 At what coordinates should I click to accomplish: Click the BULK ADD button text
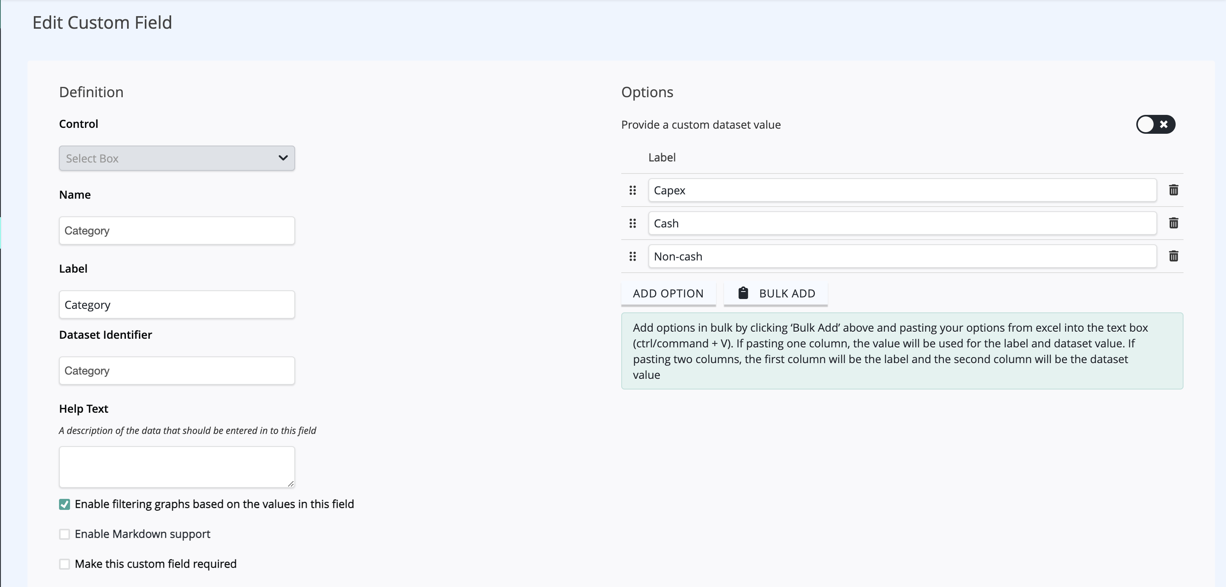pyautogui.click(x=787, y=294)
